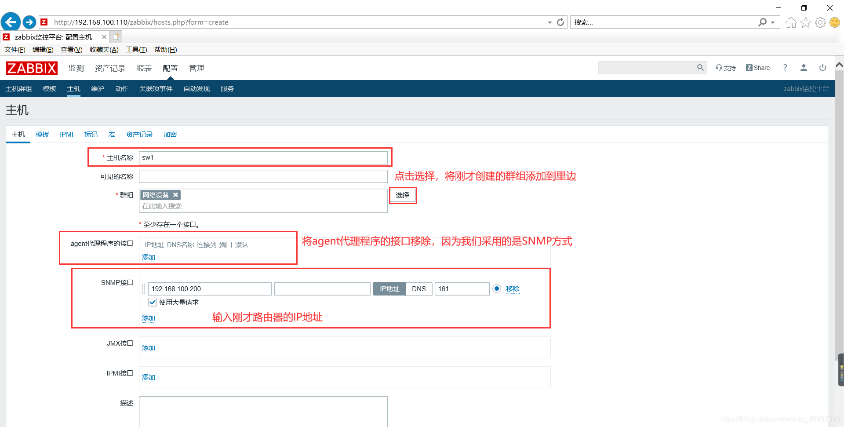The height and width of the screenshot is (427, 844).
Task: Open the 主机群组 submenu
Action: click(x=18, y=88)
